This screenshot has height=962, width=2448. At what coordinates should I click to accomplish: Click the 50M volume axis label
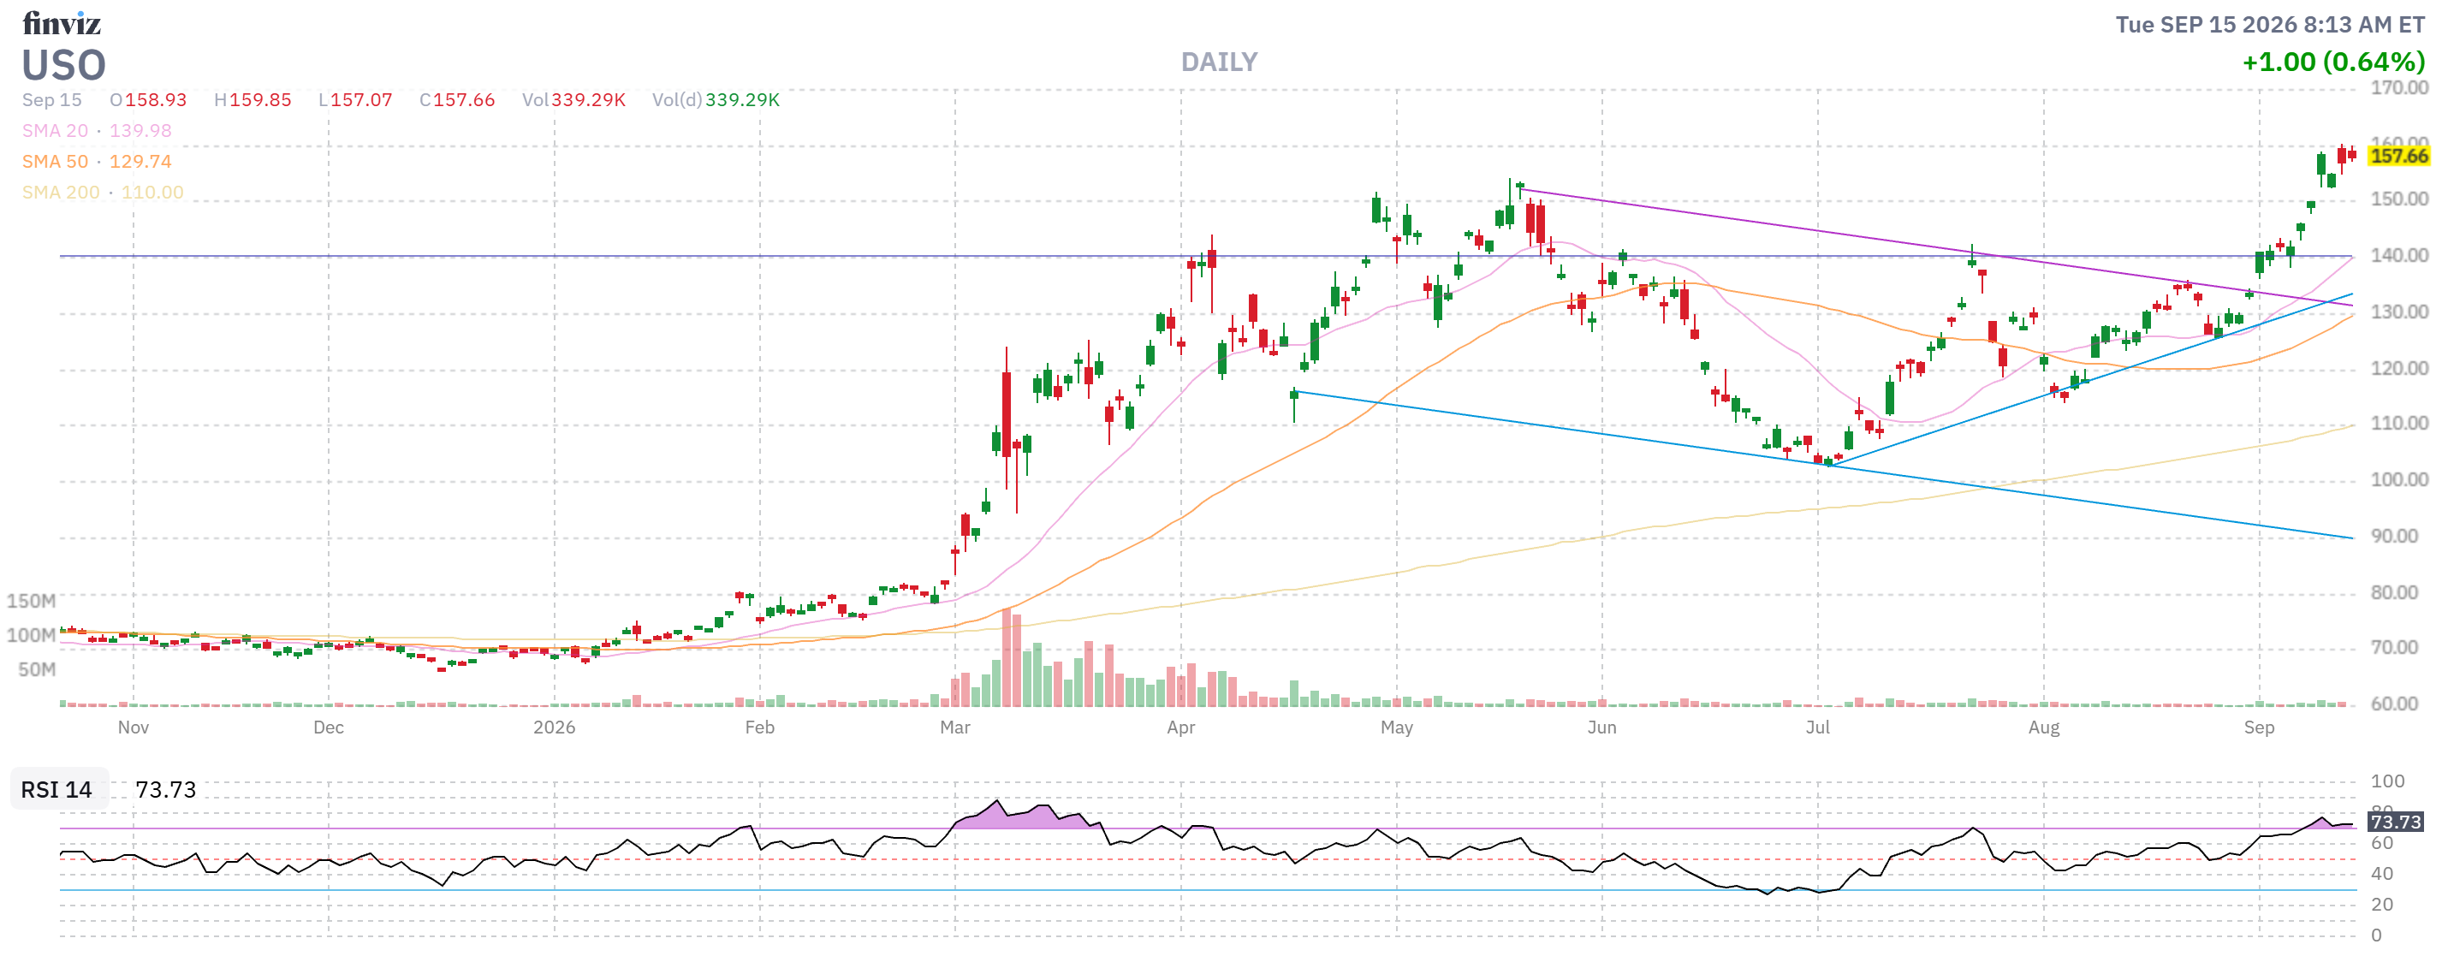tap(37, 669)
